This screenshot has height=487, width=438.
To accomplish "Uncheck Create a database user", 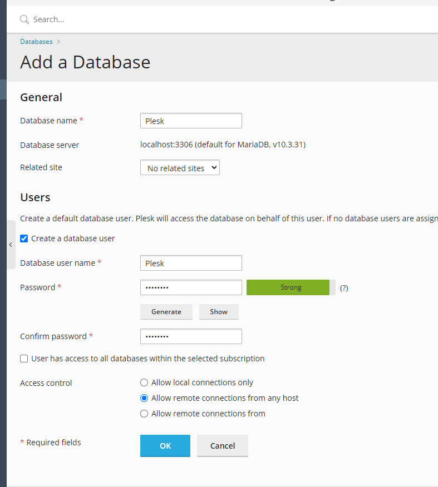I will tap(24, 238).
